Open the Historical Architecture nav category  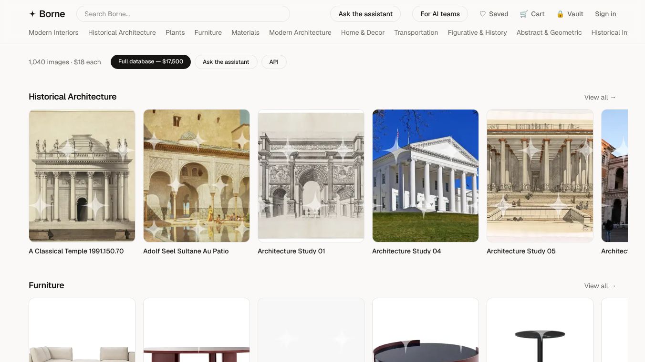[122, 32]
